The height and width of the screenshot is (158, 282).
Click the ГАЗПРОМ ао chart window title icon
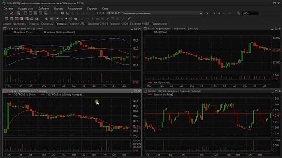(x=5, y=91)
